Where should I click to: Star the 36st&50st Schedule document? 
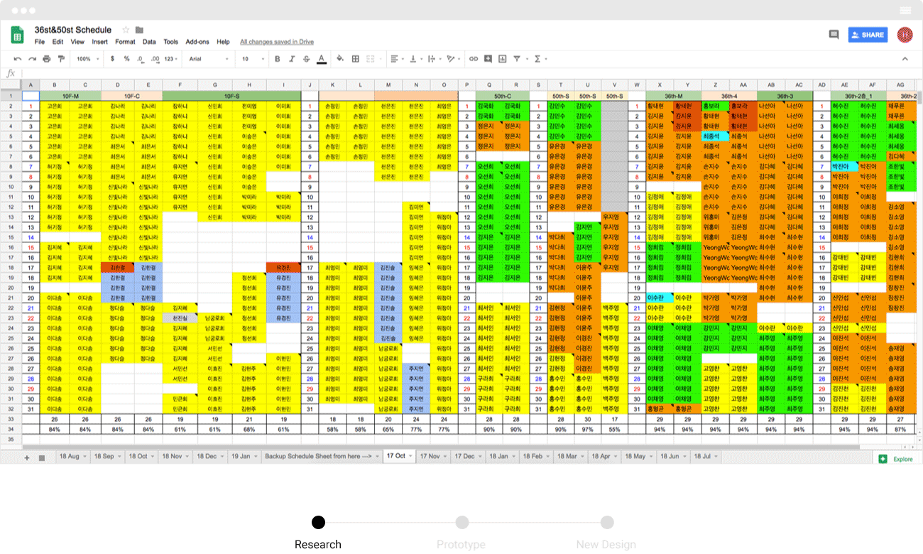(126, 30)
